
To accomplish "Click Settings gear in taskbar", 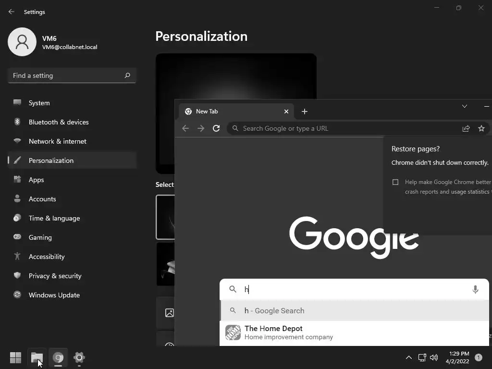I will pos(79,357).
